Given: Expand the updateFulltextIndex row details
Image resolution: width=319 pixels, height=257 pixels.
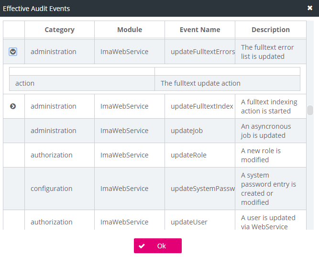Looking at the screenshot, I should (x=13, y=106).
